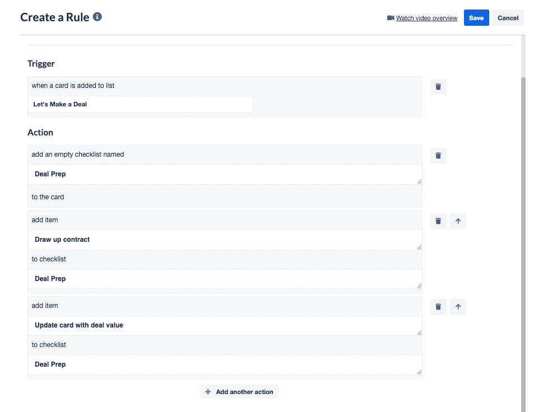Image resolution: width=543 pixels, height=412 pixels.
Task: Click the Trigger heading
Action: 41,64
